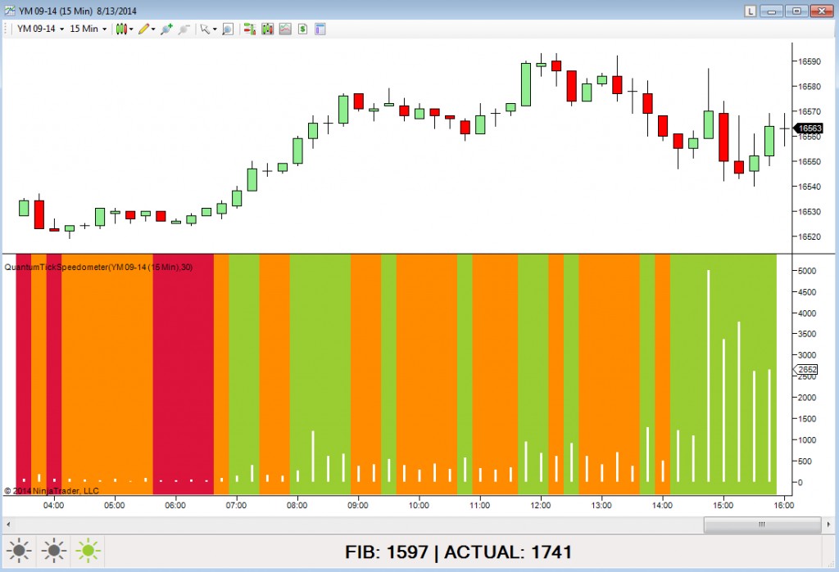The width and height of the screenshot is (839, 572).
Task: Open the Chart Trader panel icon
Action: pyautogui.click(x=320, y=29)
